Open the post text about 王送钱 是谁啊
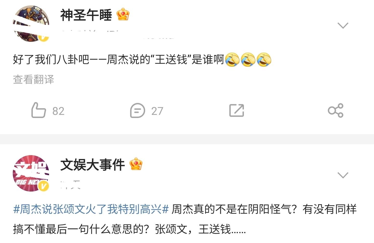Image resolution: width=374 pixels, height=243 pixels. (142, 60)
